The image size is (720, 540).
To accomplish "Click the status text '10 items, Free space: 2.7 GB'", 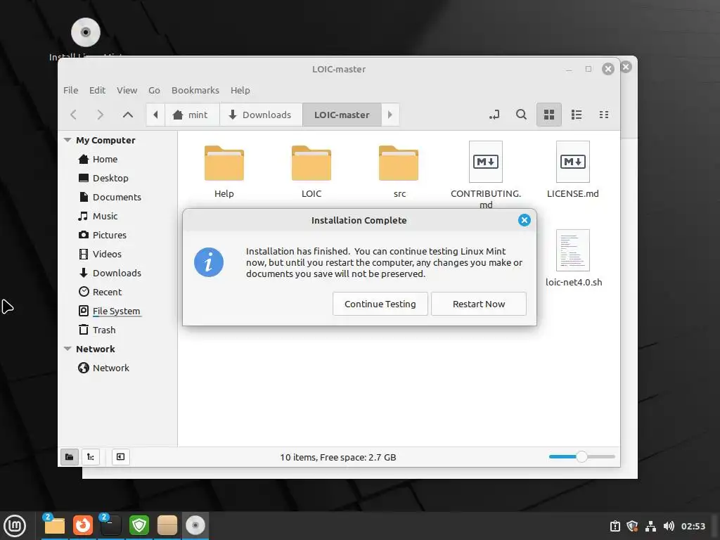I will (338, 457).
